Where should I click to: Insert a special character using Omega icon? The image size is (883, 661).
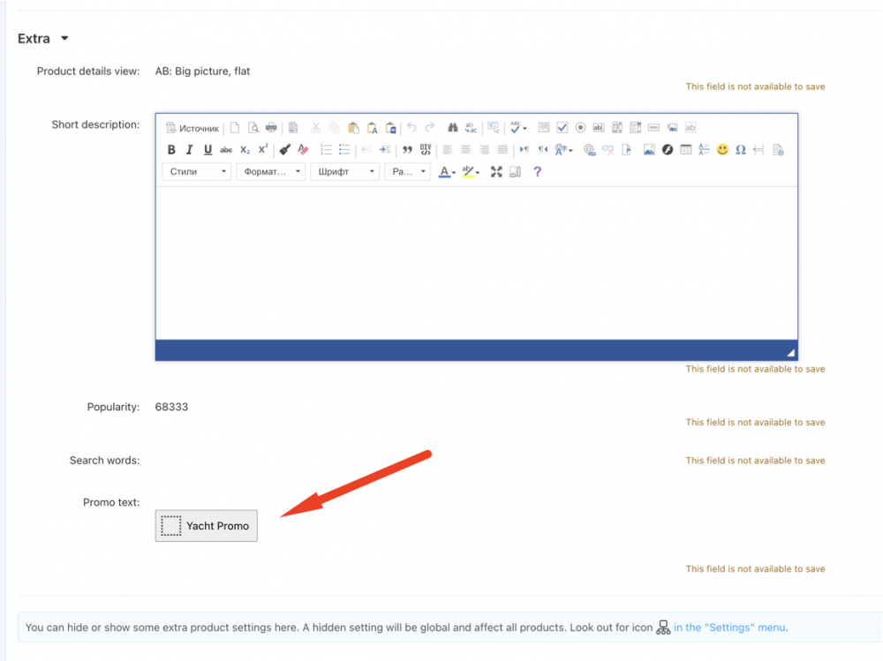point(741,150)
